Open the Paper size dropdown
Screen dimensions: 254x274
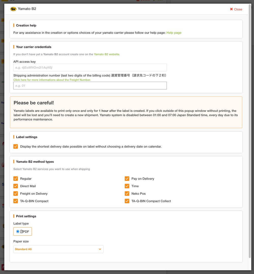pos(58,249)
